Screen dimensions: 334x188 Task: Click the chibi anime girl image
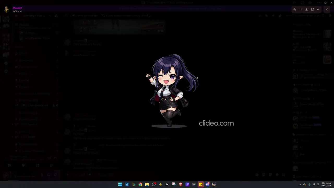(x=172, y=91)
